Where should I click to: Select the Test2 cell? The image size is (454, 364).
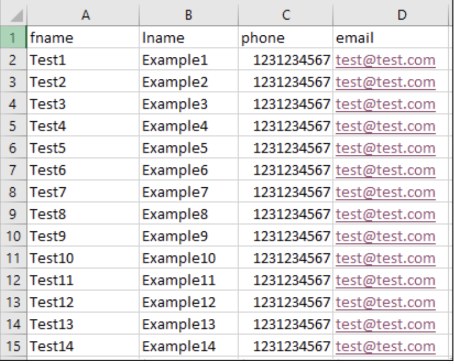click(83, 82)
